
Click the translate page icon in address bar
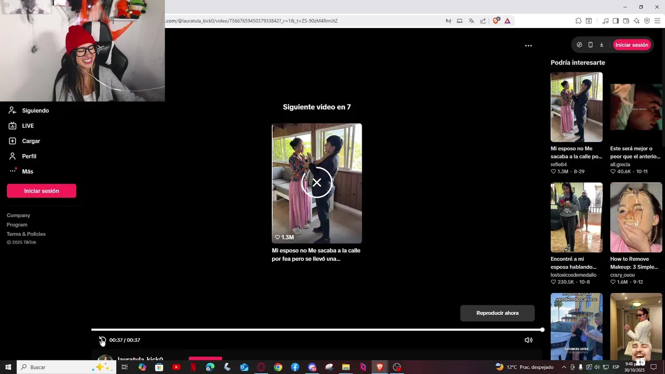click(x=471, y=21)
